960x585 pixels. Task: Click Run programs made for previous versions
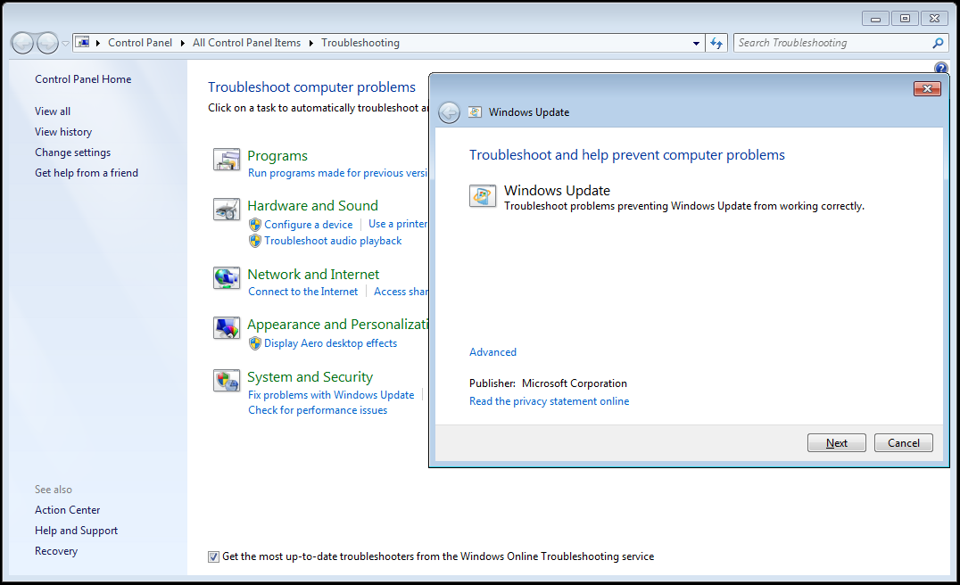pos(337,173)
